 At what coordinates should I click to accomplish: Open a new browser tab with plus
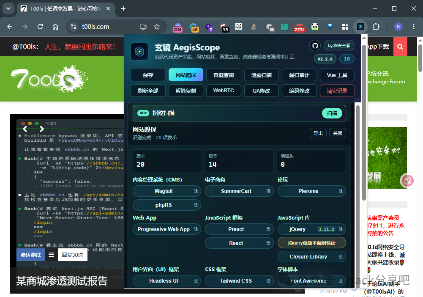[123, 8]
